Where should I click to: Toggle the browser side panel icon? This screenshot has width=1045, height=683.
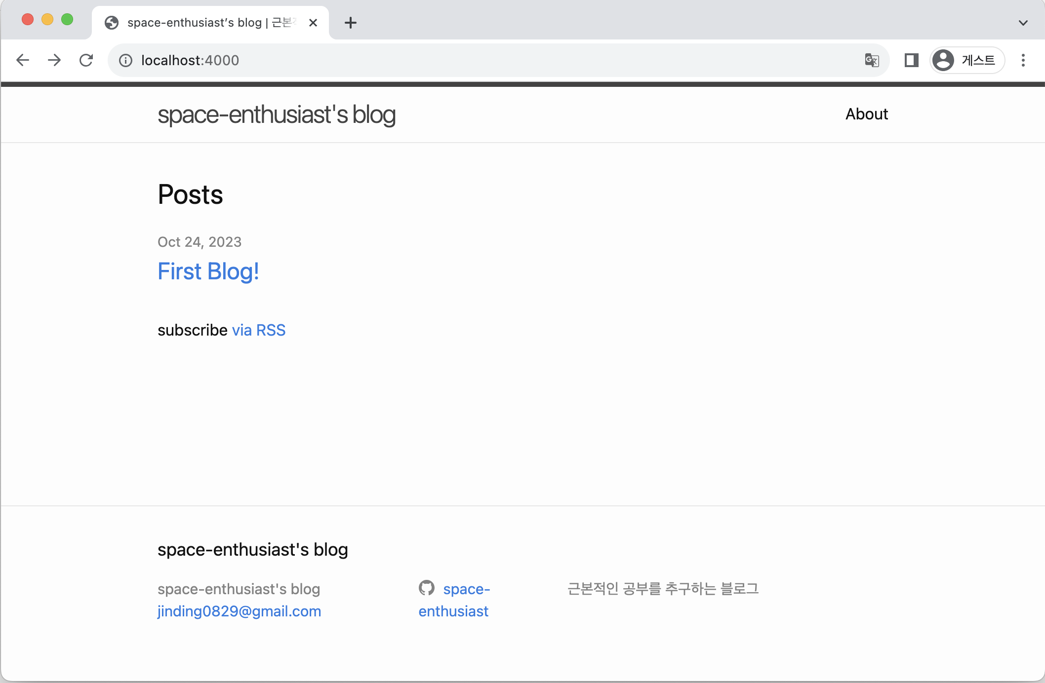[911, 60]
